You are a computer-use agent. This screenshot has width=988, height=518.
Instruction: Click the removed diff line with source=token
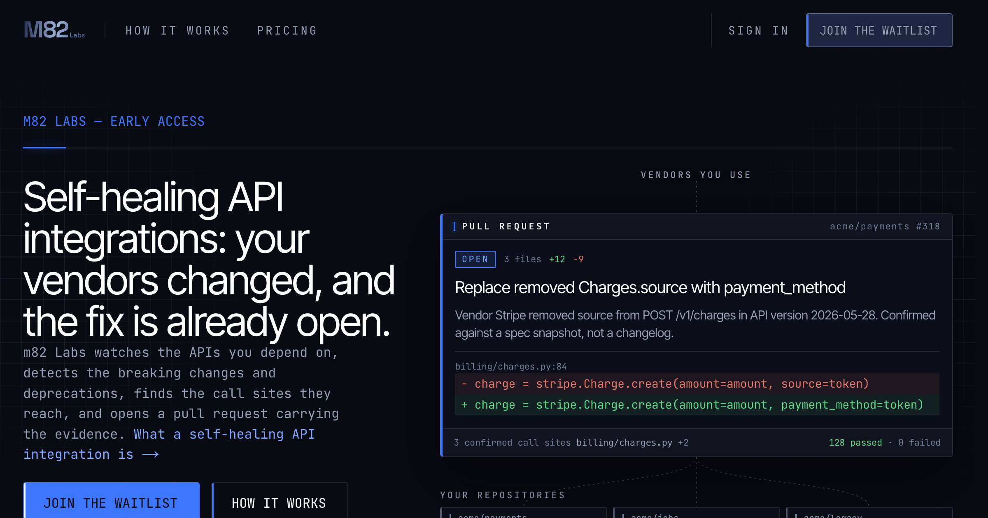[697, 384]
